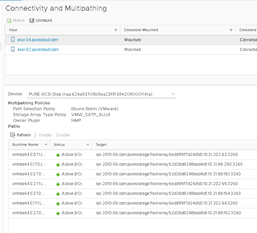Select path row targeting 10.21.202.65:3260
The height and width of the screenshot is (233, 257).
pos(167,184)
